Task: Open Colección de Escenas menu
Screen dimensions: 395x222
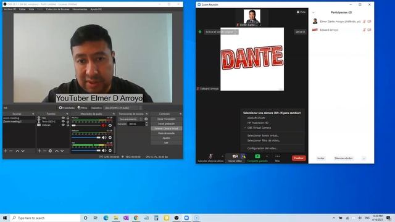Action: [x=57, y=9]
